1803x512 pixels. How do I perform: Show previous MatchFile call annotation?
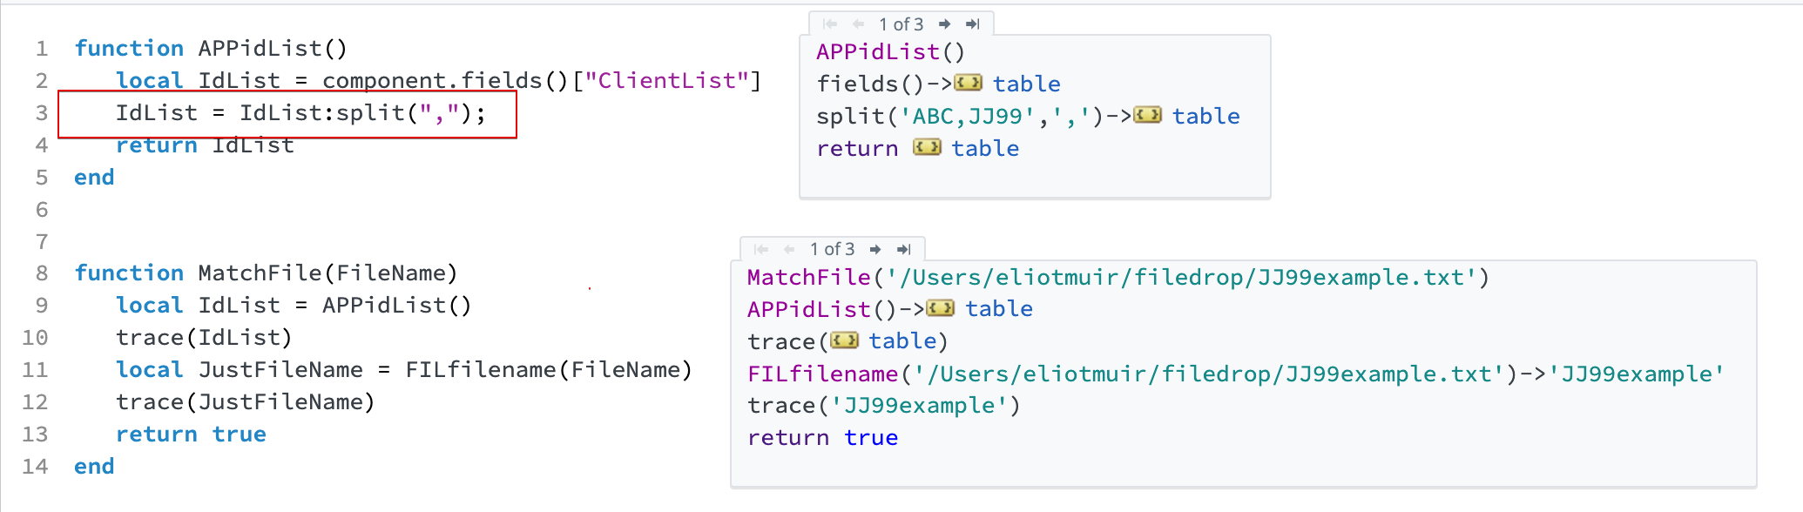tap(789, 249)
